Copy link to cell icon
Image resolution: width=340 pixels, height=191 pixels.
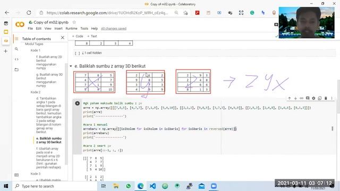302,98
